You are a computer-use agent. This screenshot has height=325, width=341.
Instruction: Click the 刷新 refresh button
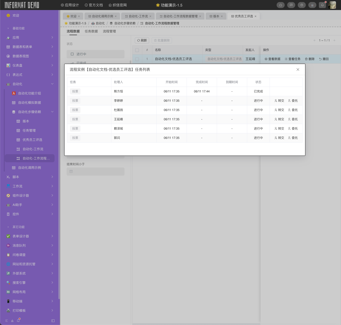tap(142, 40)
